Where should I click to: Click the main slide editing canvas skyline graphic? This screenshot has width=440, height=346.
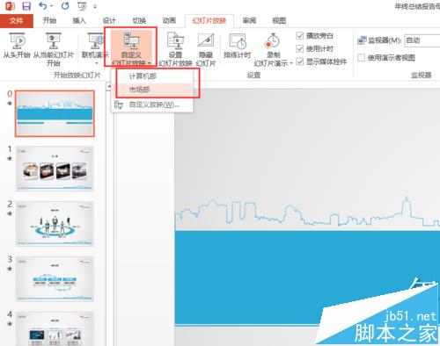pyautogui.click(x=307, y=213)
